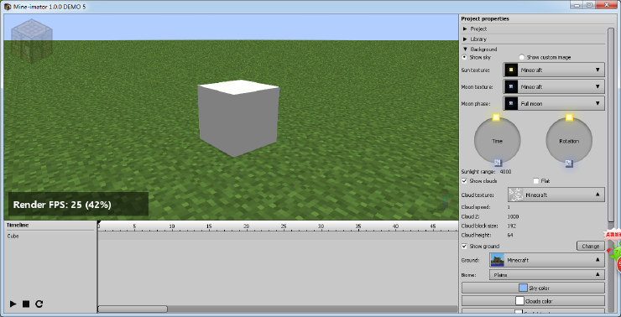Viewport: 621px width, 317px height.
Task: Toggle the loop icon in the timeline
Action: coord(39,304)
